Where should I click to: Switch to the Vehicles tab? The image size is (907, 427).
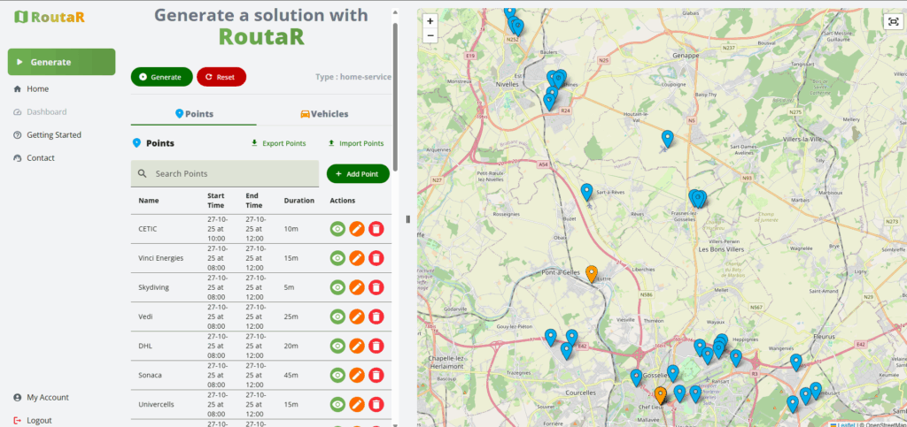324,114
